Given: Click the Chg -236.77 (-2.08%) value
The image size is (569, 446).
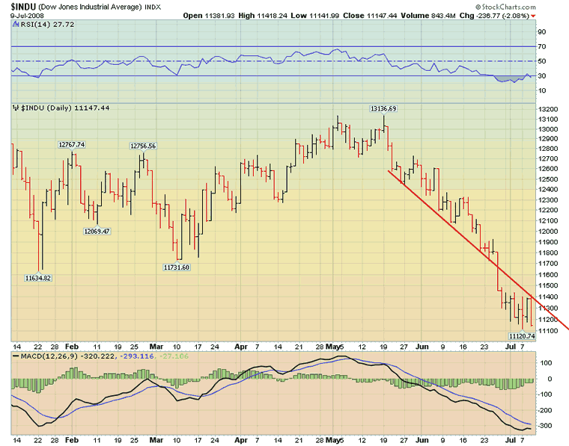Looking at the screenshot, I should coord(494,16).
